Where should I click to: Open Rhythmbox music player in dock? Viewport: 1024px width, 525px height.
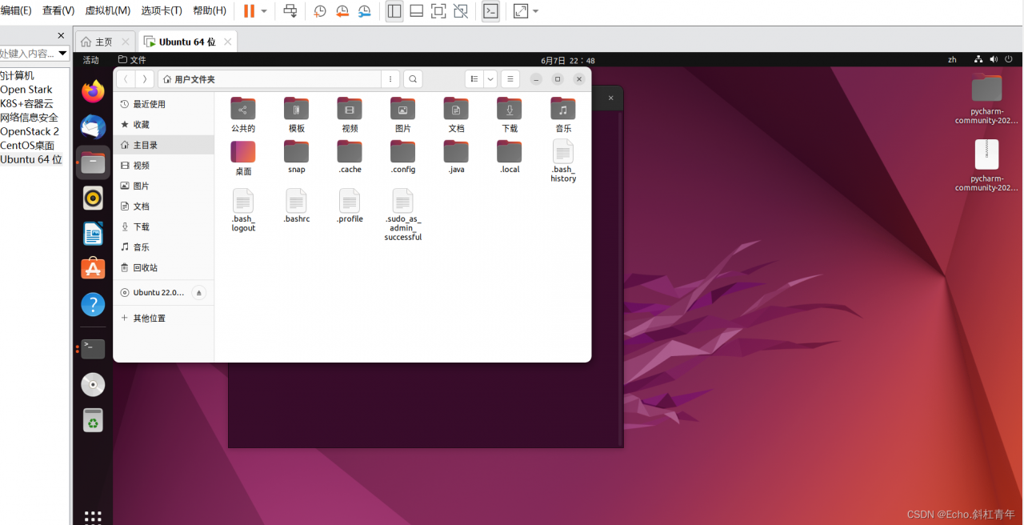click(93, 198)
